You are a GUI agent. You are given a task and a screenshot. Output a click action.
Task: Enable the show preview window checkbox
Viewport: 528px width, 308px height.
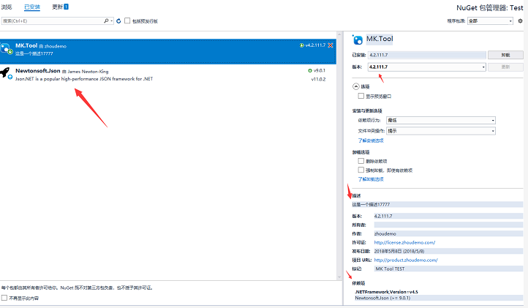tap(361, 96)
